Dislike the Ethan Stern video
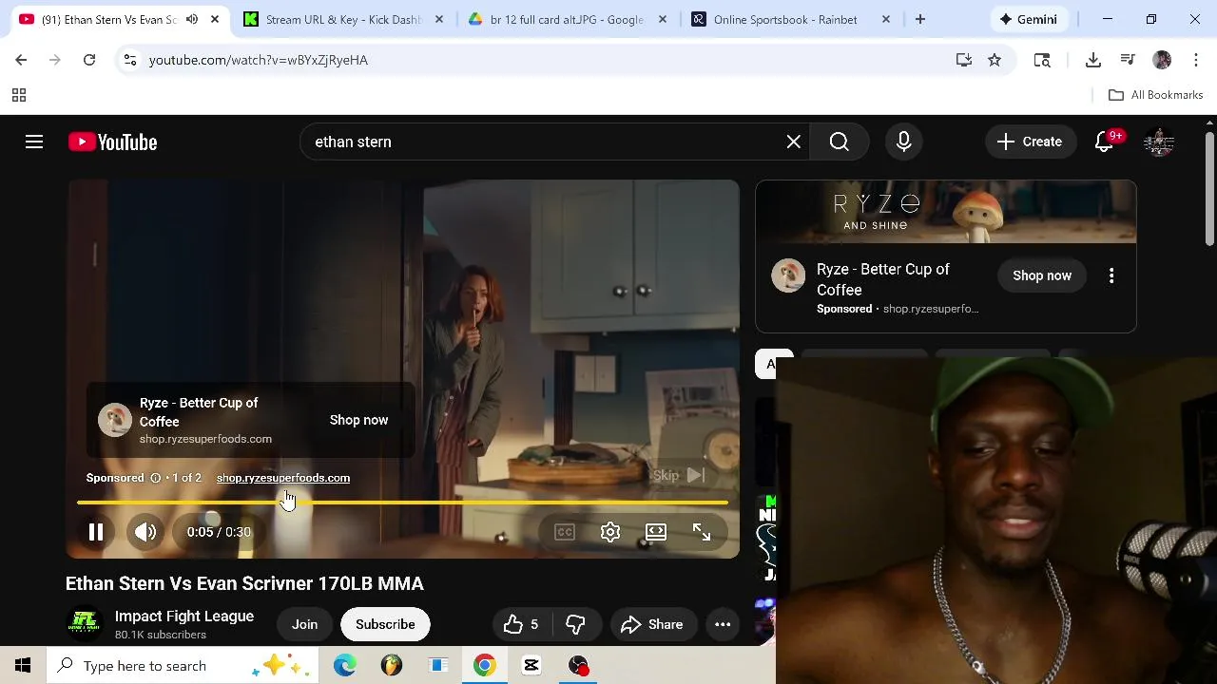 click(x=575, y=624)
